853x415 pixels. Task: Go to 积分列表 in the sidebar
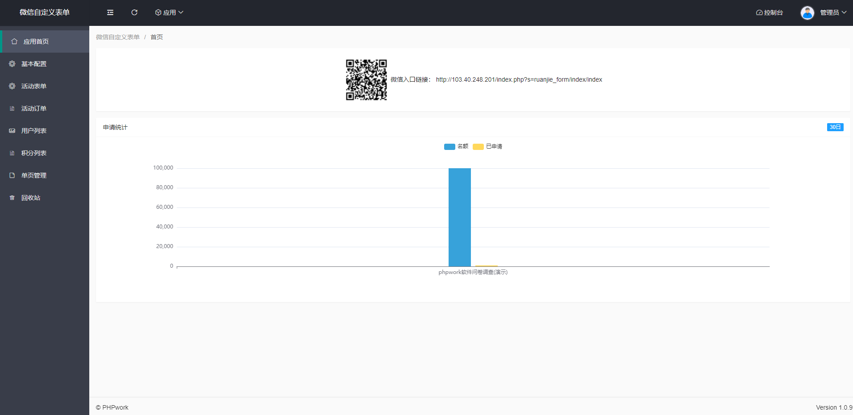34,153
